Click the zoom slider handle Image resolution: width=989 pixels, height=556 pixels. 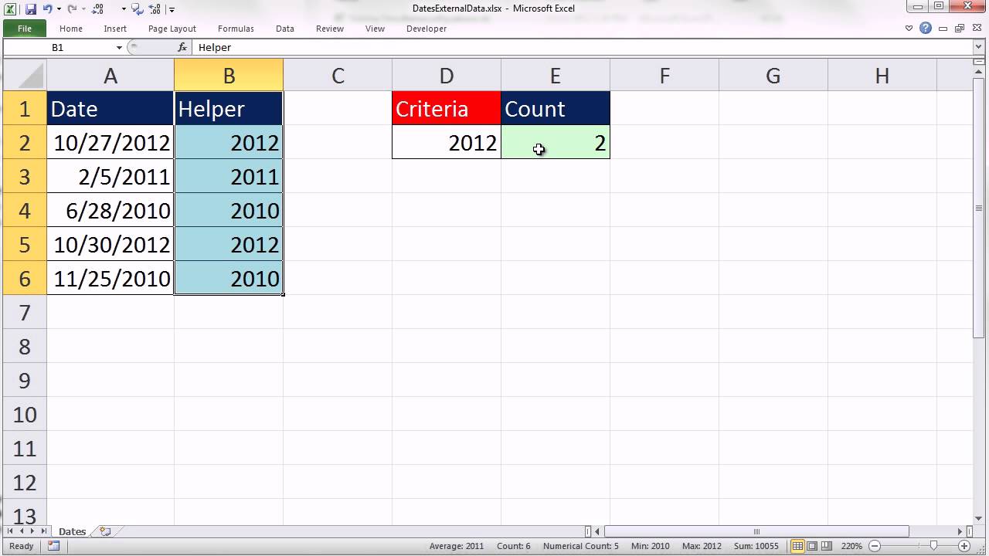click(933, 546)
